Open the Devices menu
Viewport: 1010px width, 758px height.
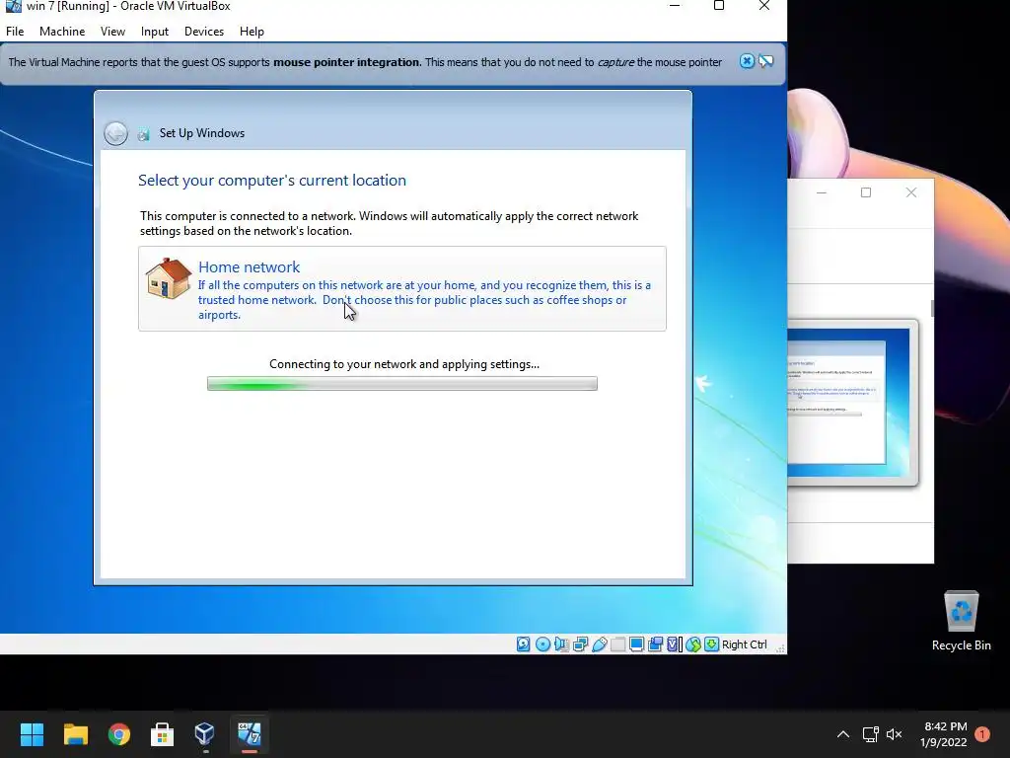pyautogui.click(x=204, y=32)
